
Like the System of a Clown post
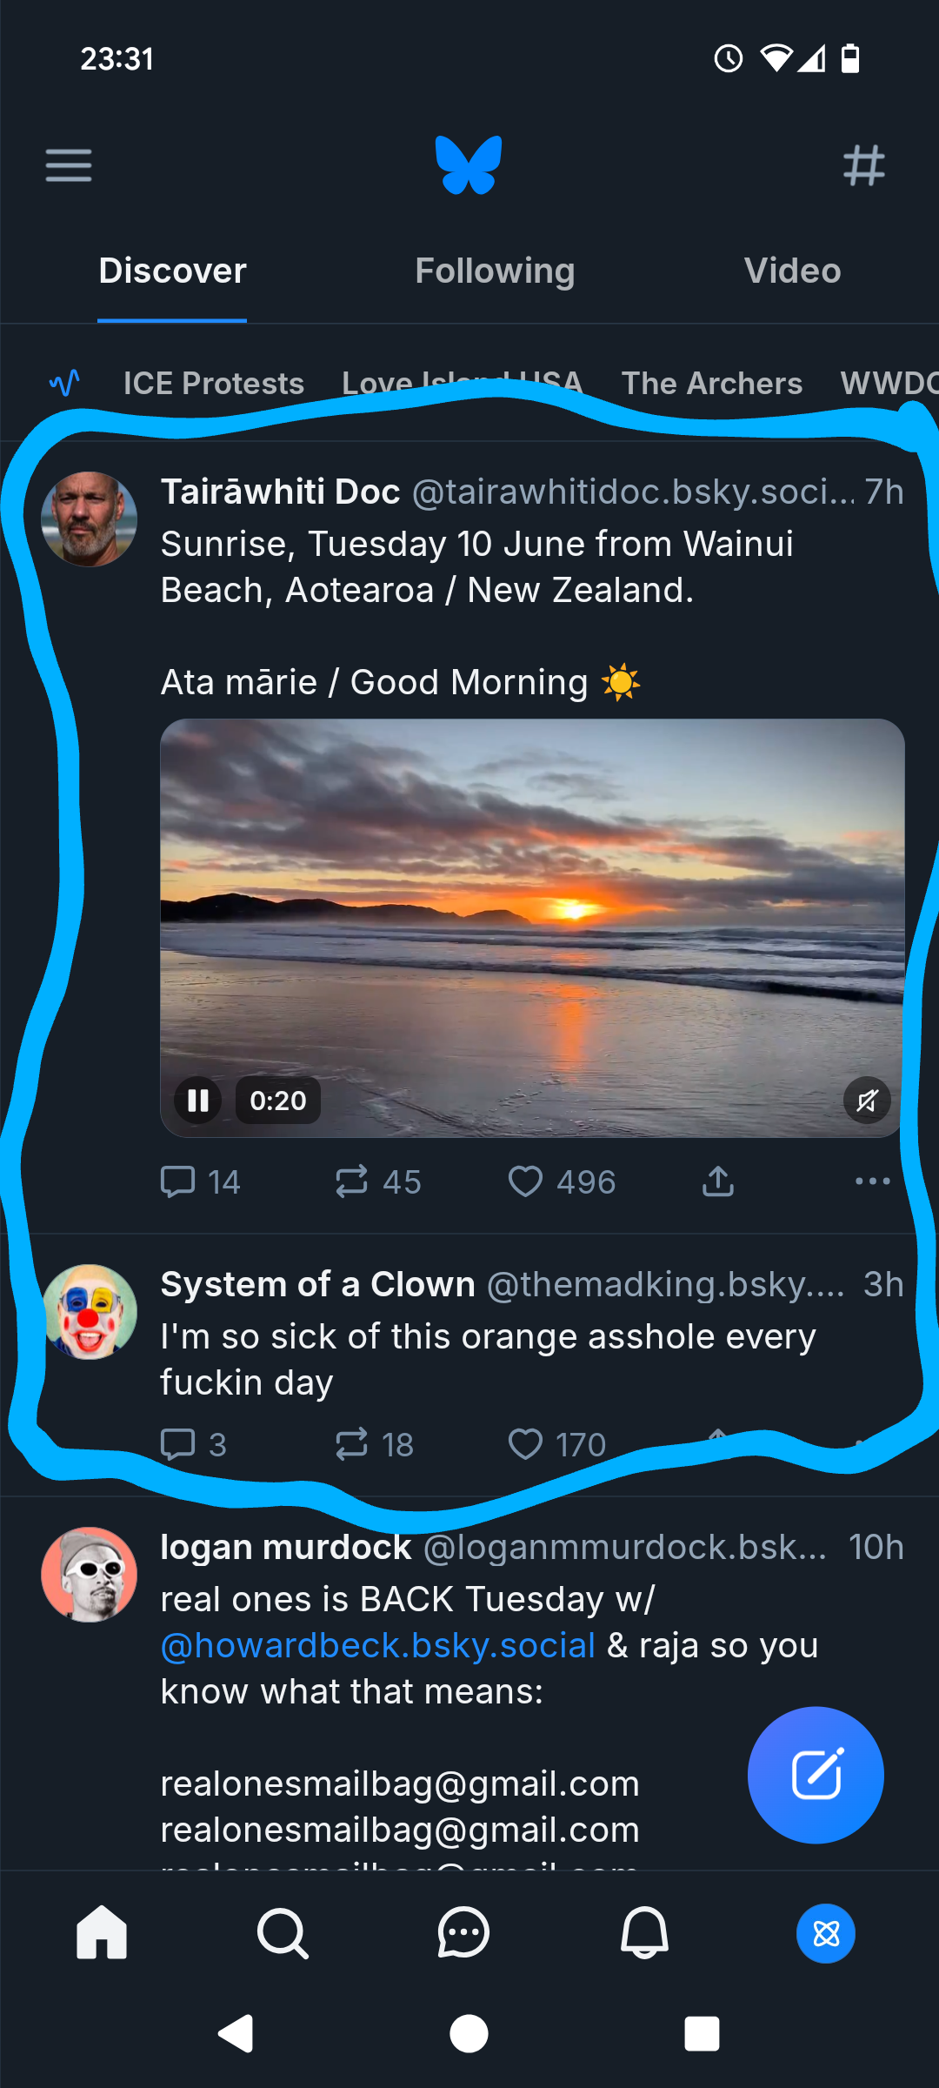pyautogui.click(x=525, y=1444)
